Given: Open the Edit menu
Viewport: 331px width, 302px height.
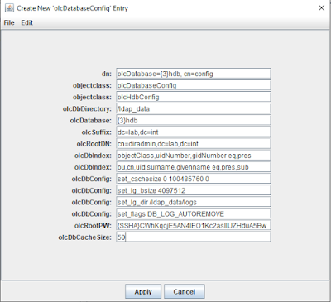Looking at the screenshot, I should pyautogui.click(x=27, y=22).
